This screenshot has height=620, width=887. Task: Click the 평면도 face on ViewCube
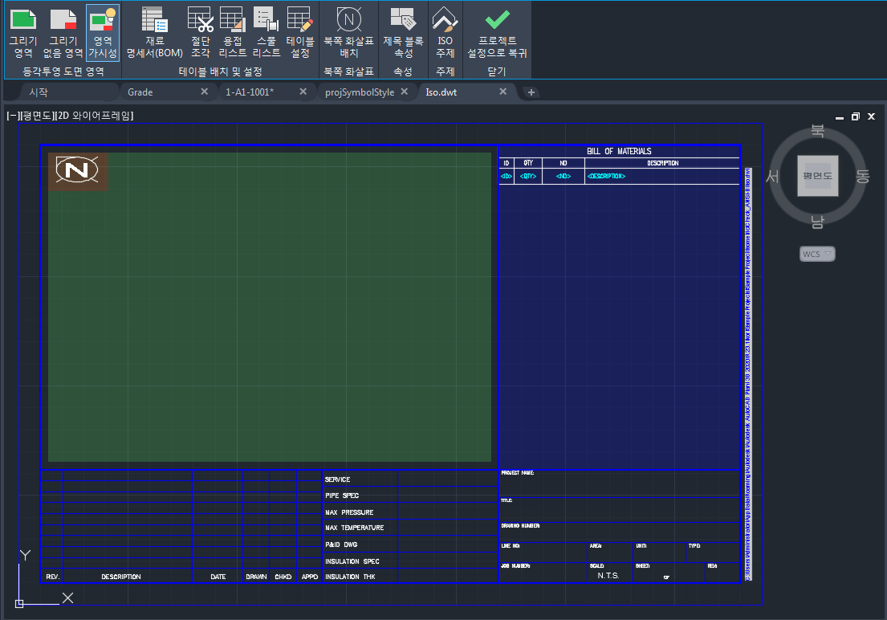point(817,175)
